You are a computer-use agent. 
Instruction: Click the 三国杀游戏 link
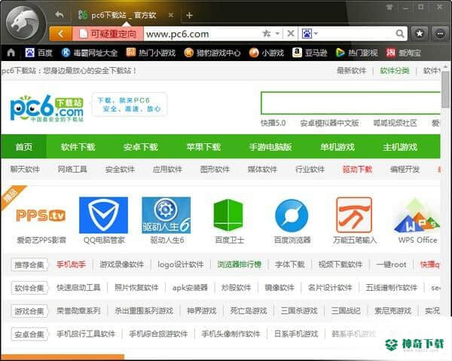(x=299, y=311)
